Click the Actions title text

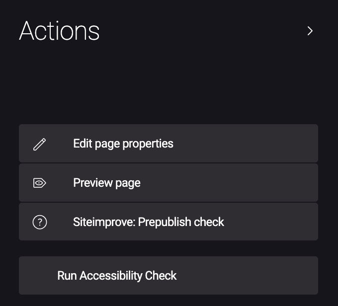pyautogui.click(x=59, y=31)
